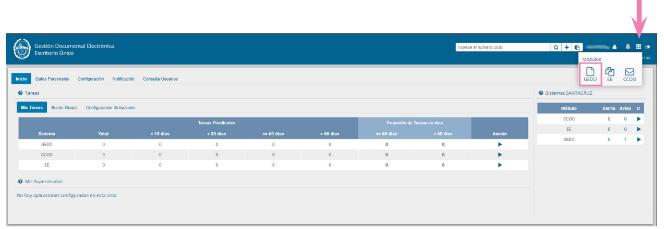Click the magnifier search icon
The image size is (664, 229).
coord(556,47)
